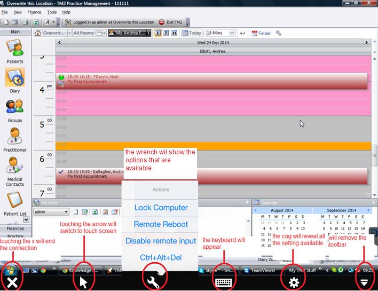Go to the next day in diary
This screenshot has width=378, height=291.
(366, 42)
